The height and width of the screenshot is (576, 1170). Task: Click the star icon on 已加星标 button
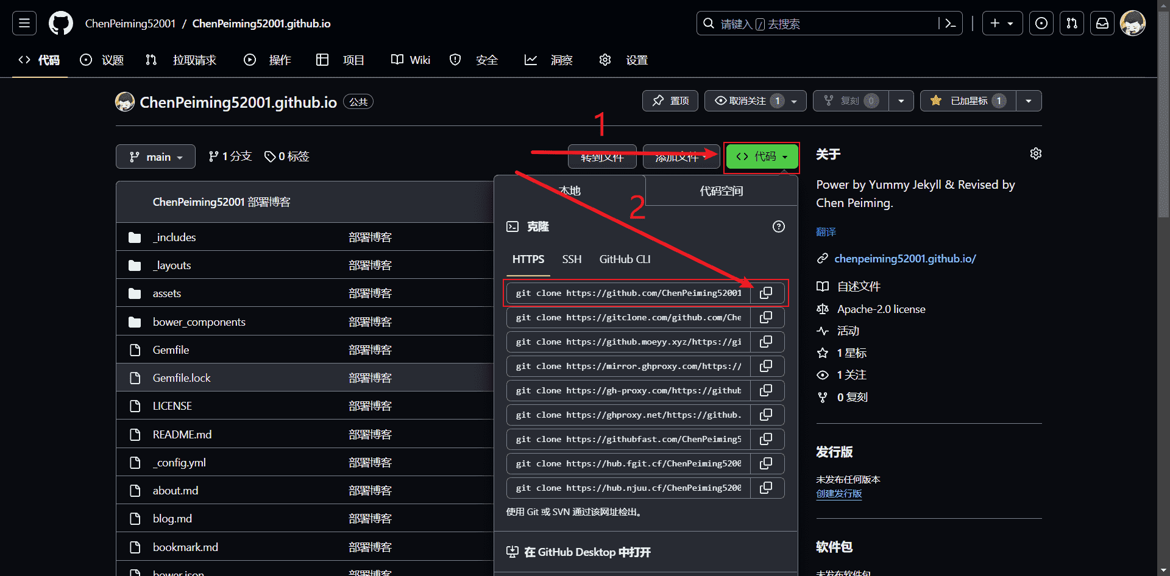click(x=936, y=100)
